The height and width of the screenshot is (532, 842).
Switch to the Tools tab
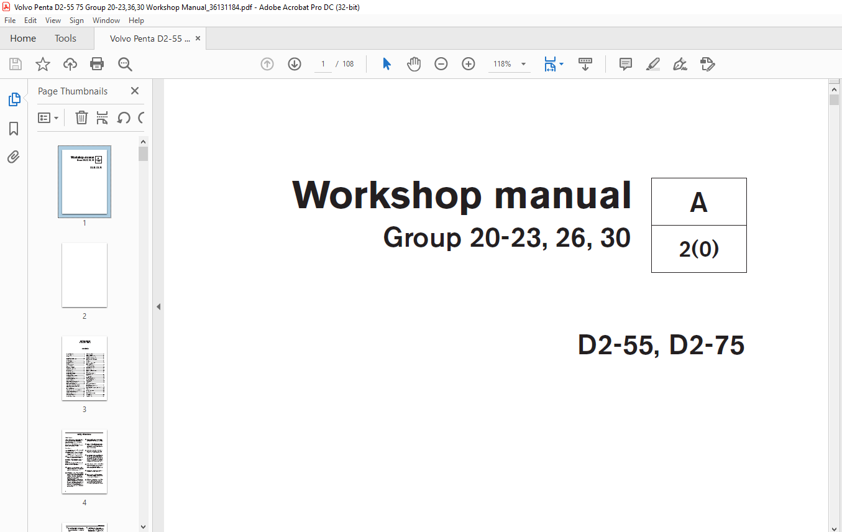(x=65, y=39)
